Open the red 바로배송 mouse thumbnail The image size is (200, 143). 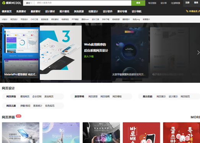pyautogui.click(x=141, y=133)
